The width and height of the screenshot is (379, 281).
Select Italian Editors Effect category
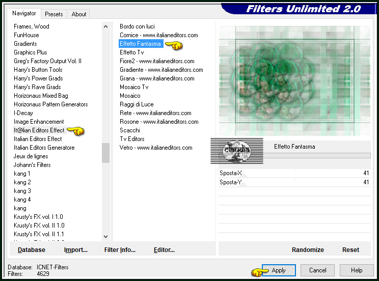[x=38, y=139]
